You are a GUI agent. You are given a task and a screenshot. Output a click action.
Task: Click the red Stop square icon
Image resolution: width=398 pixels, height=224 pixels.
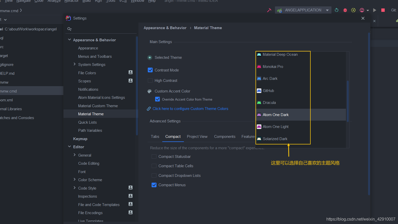(x=383, y=10)
